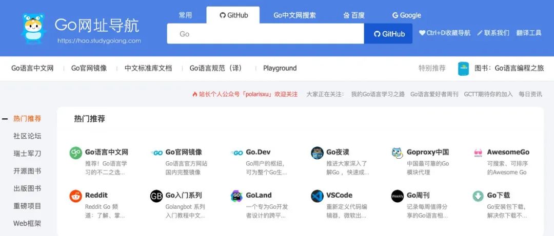Select the GitHub search tab
The width and height of the screenshot is (554, 236).
coord(233,15)
